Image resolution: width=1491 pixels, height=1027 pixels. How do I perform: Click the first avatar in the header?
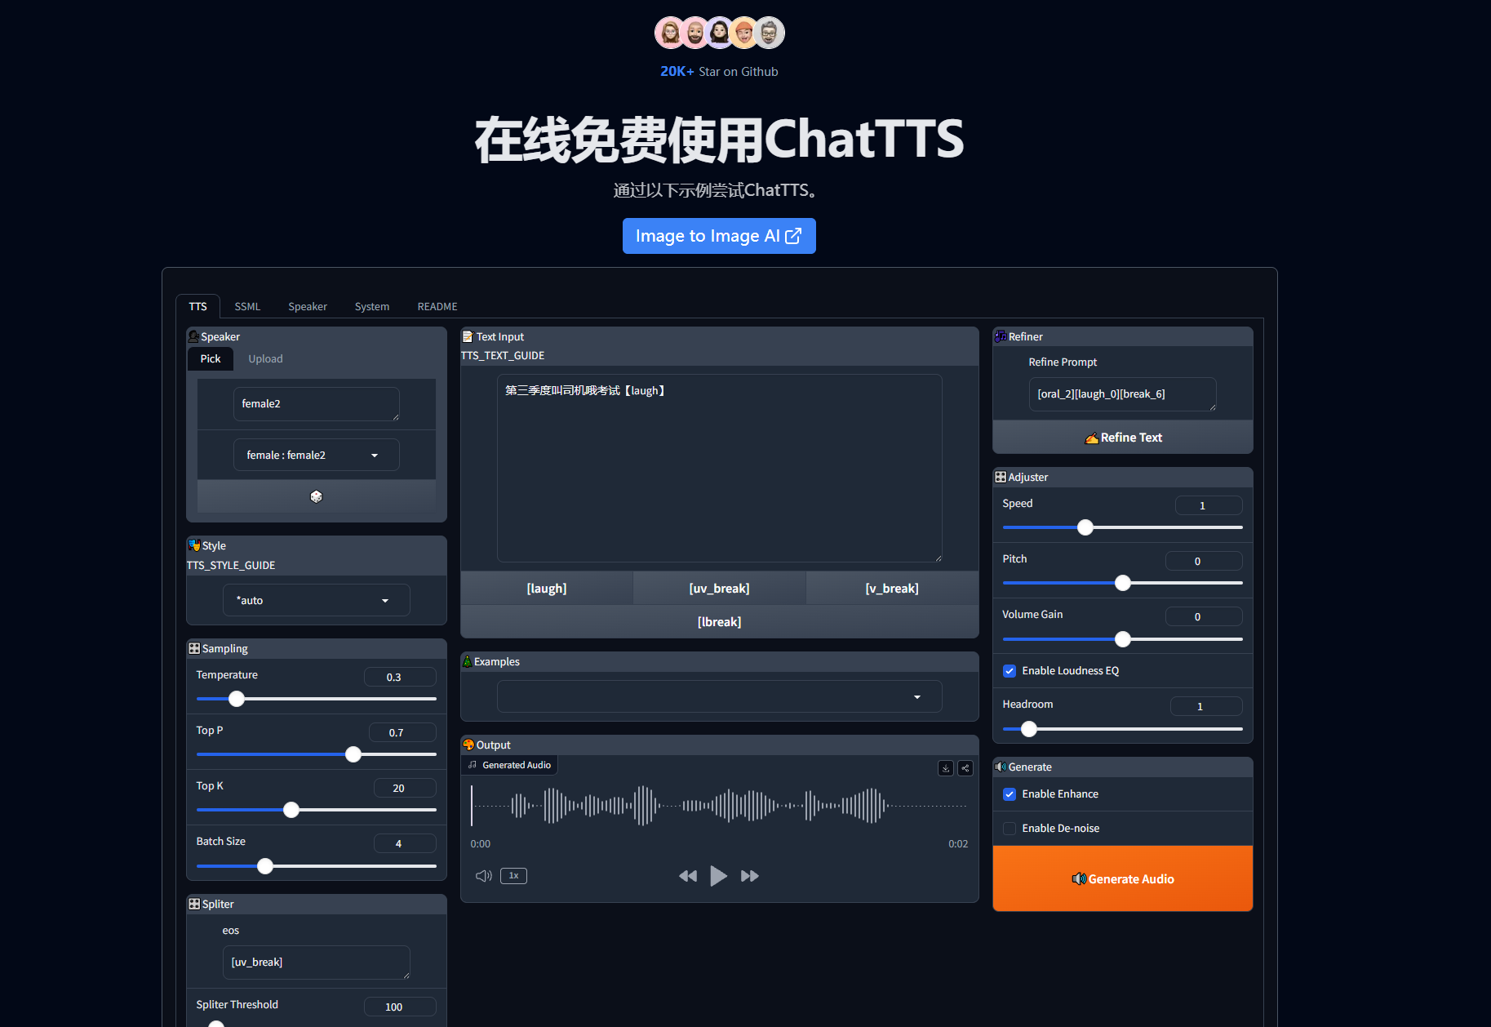coord(670,33)
